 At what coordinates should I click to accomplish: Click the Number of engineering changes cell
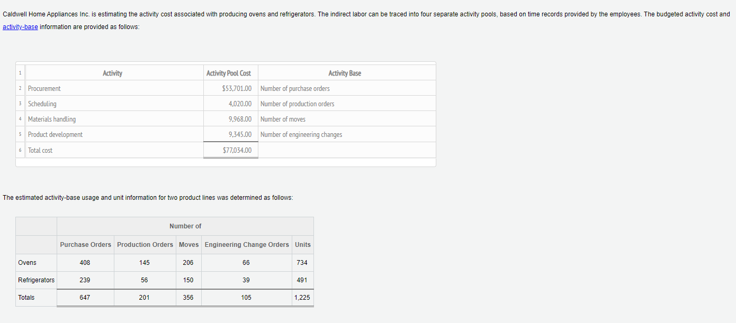tap(301, 134)
